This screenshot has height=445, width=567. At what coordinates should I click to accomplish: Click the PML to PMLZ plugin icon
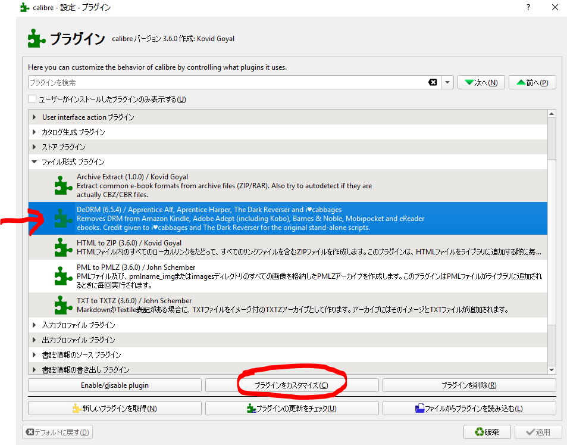tap(63, 276)
